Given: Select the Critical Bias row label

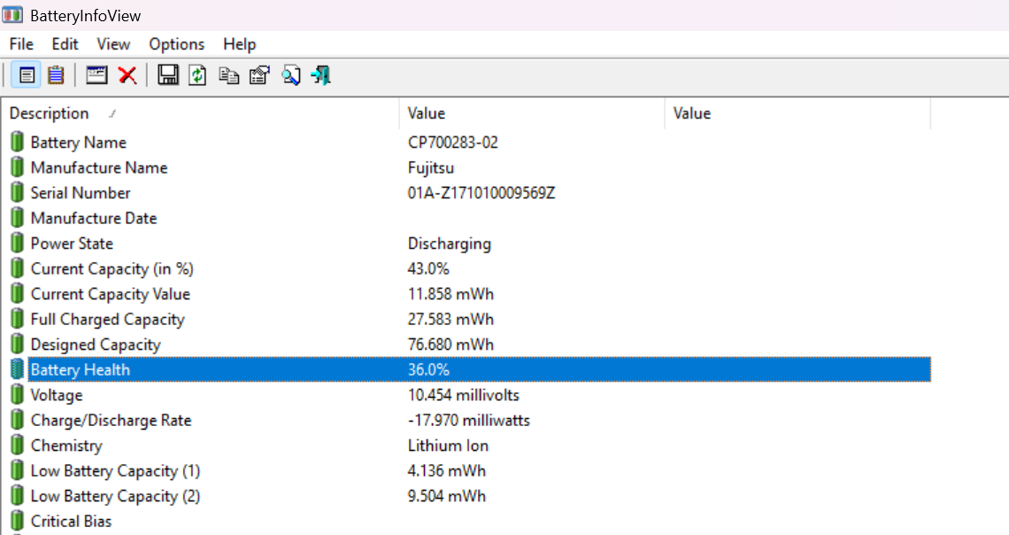Looking at the screenshot, I should (x=71, y=521).
